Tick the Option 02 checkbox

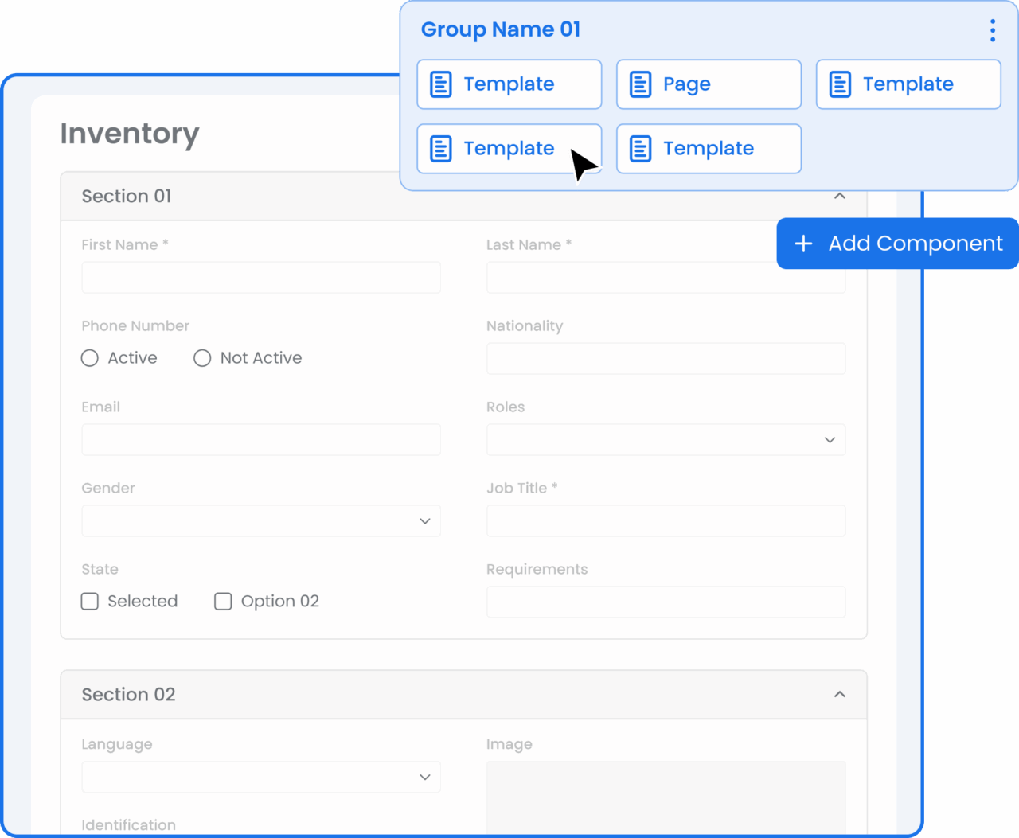tap(223, 602)
